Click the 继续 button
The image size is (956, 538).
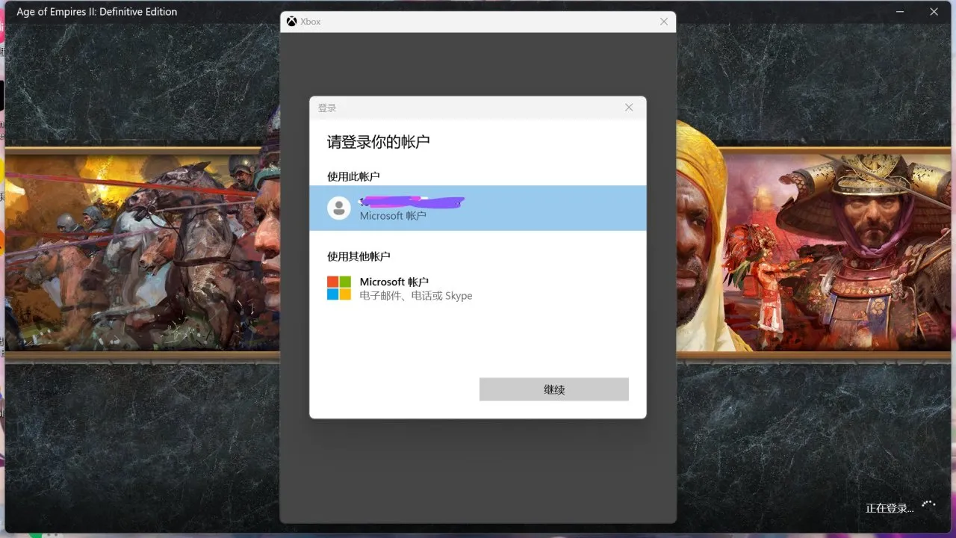553,389
